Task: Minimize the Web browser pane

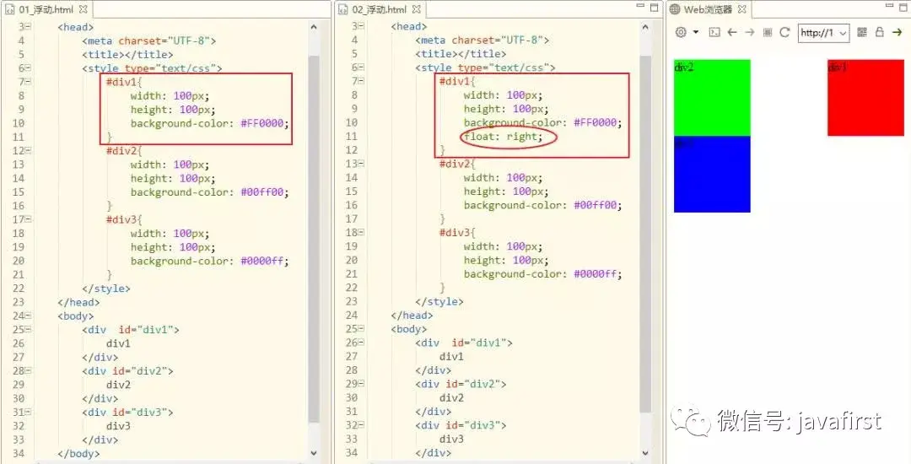Action: coord(890,6)
